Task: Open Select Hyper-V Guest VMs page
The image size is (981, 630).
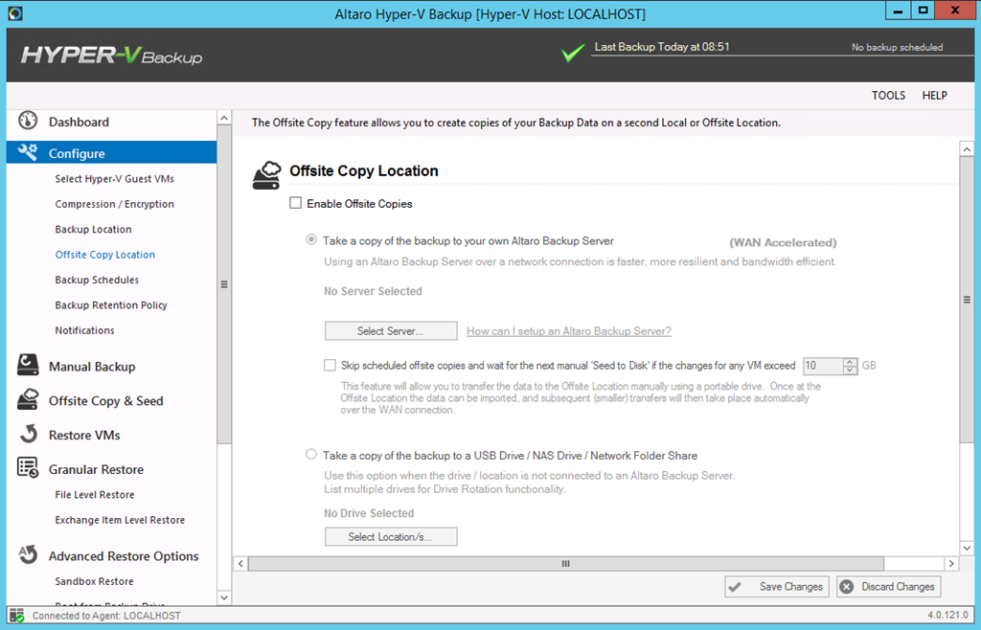Action: [x=115, y=179]
